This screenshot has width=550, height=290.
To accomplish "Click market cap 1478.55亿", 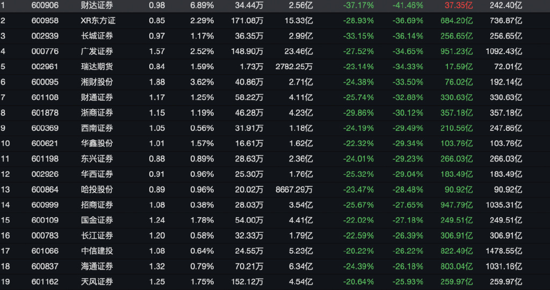I will click(x=504, y=251).
